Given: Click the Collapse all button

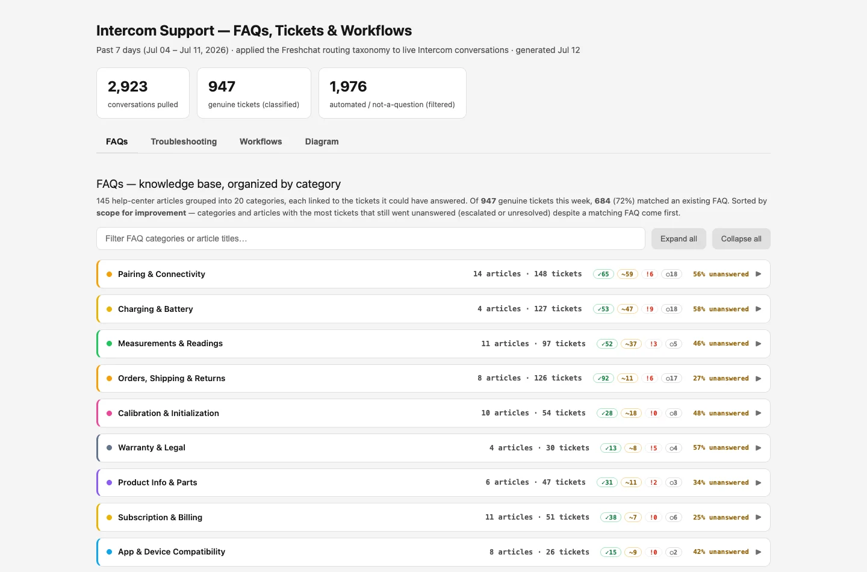Looking at the screenshot, I should coord(741,238).
